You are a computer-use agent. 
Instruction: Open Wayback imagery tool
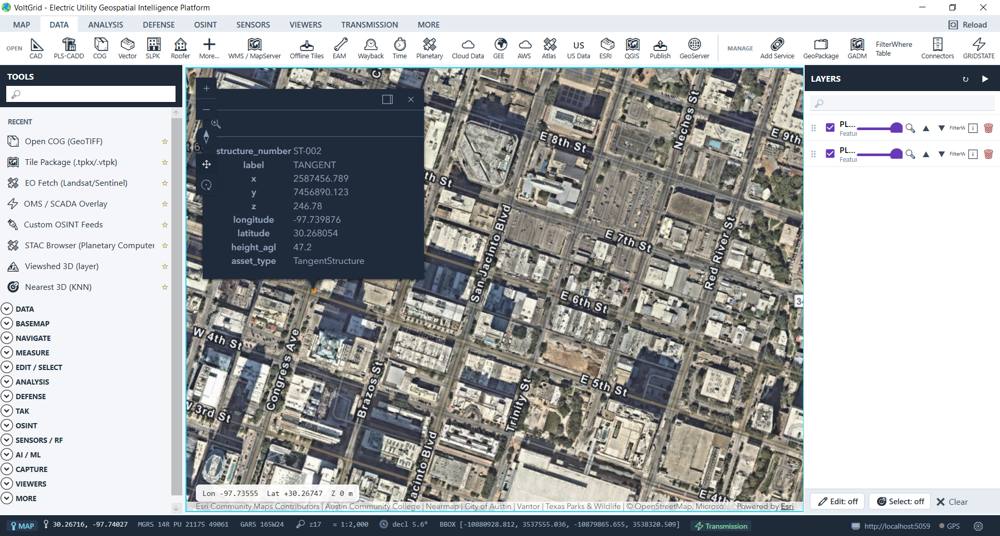(x=371, y=48)
